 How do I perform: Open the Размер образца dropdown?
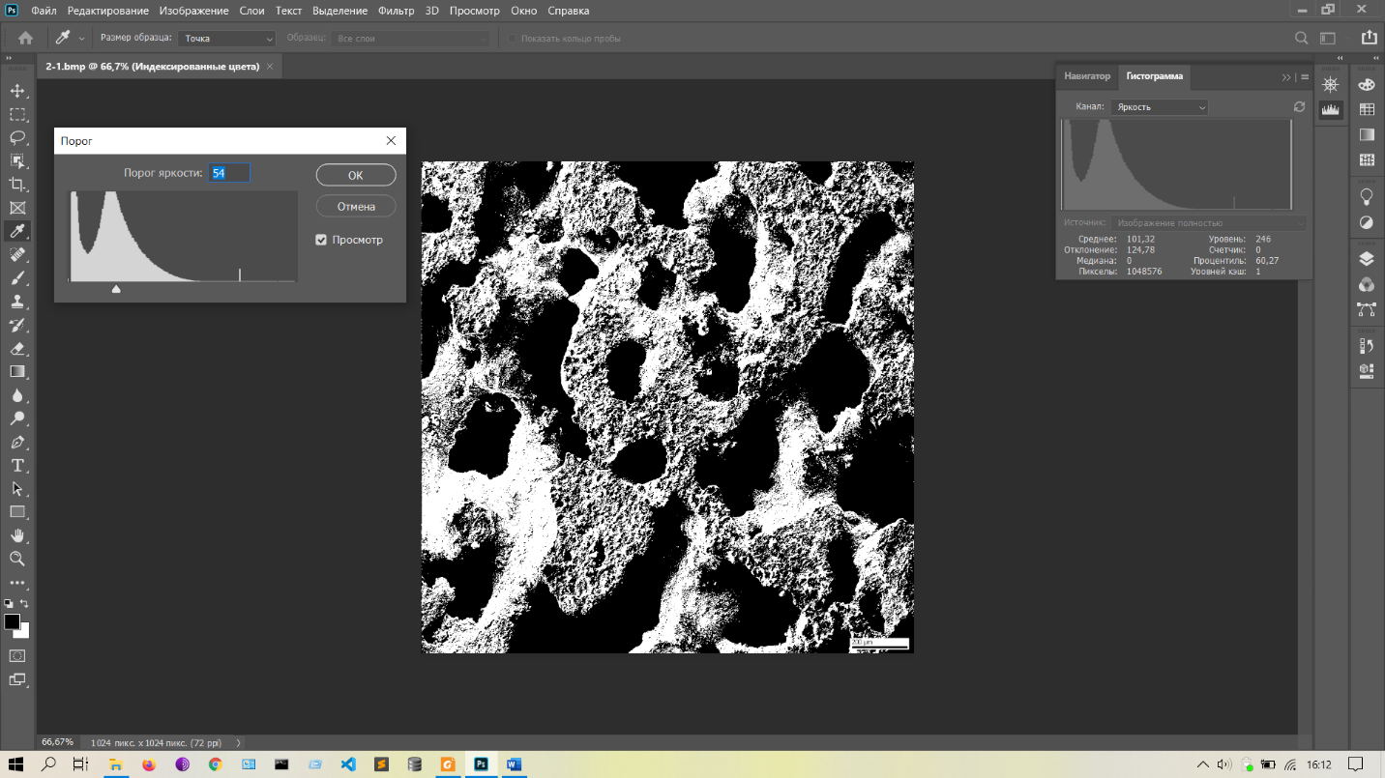227,39
